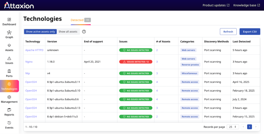This screenshot has width=264, height=134.
Task: Open asset count 4 for OpenSSH 3ubuntu0.10
Action: coord(157,91)
